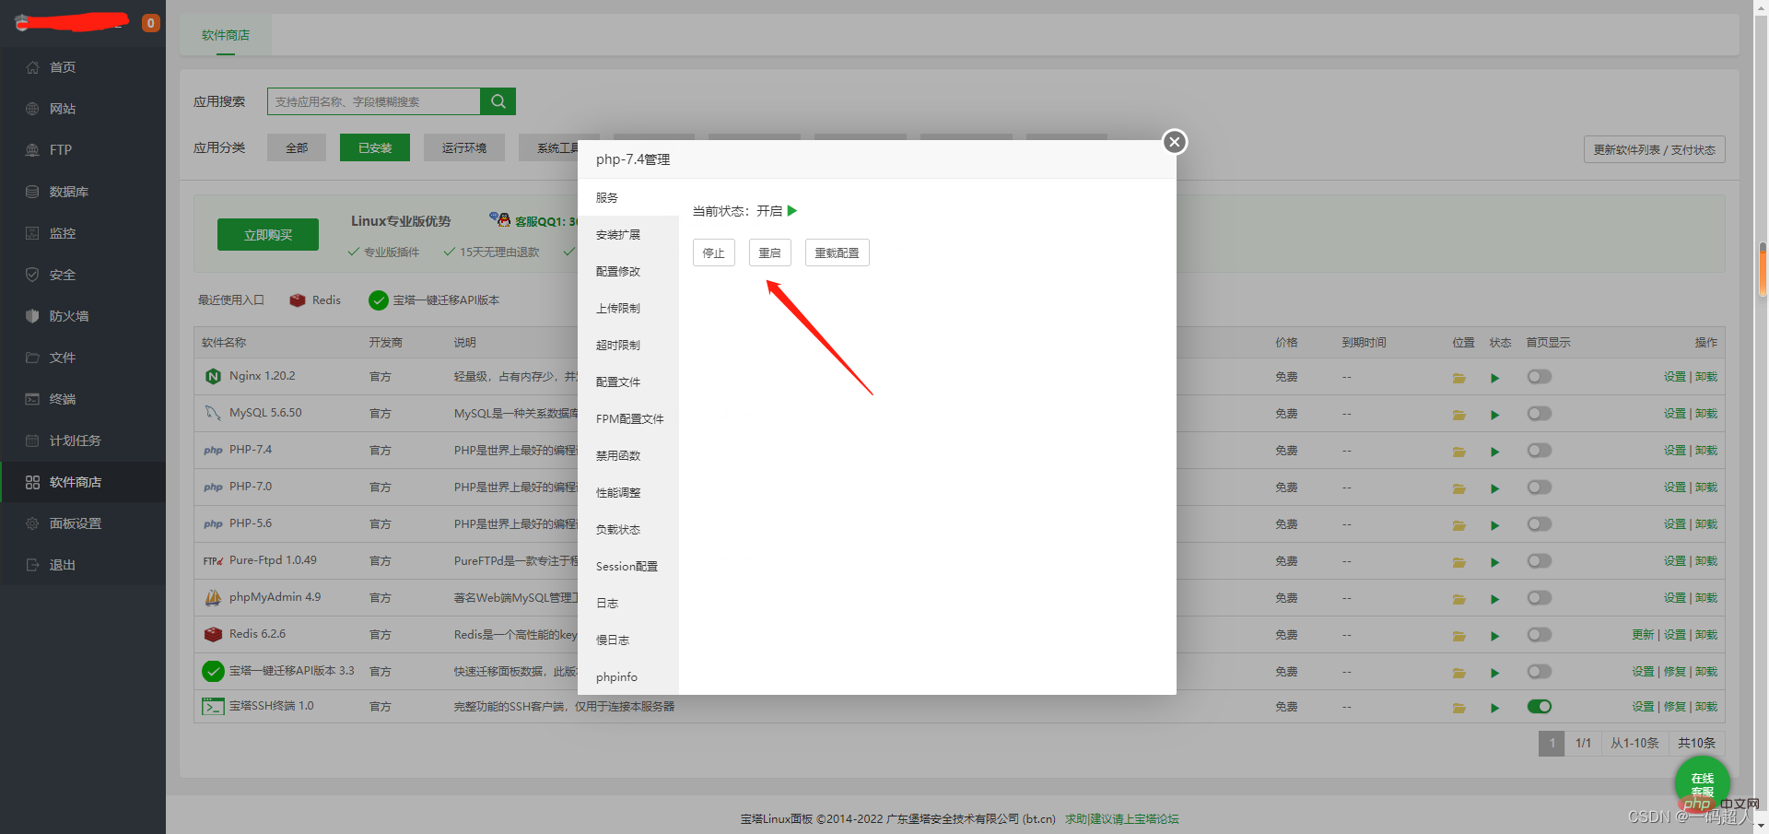The height and width of the screenshot is (834, 1769).
Task: Open the 宝塔论坛 help link in the footer
Action: [x=1122, y=819]
